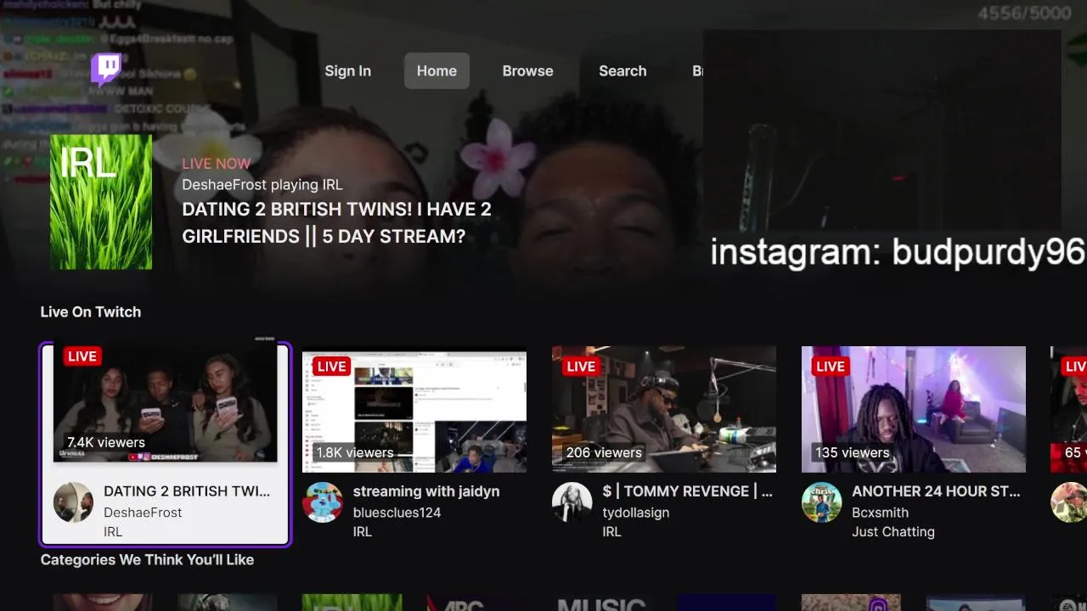Viewport: 1087px width, 611px height.
Task: Click "streaming with jaidyn" title
Action: click(426, 491)
